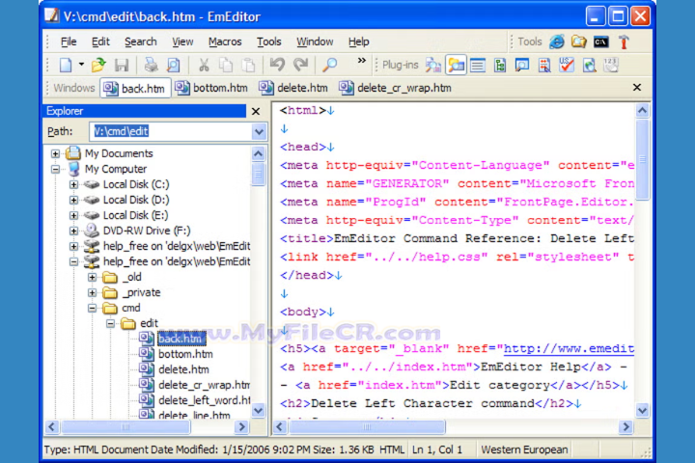695x463 pixels.
Task: Click the Explorer tree scroll down arrow
Action: point(259,410)
